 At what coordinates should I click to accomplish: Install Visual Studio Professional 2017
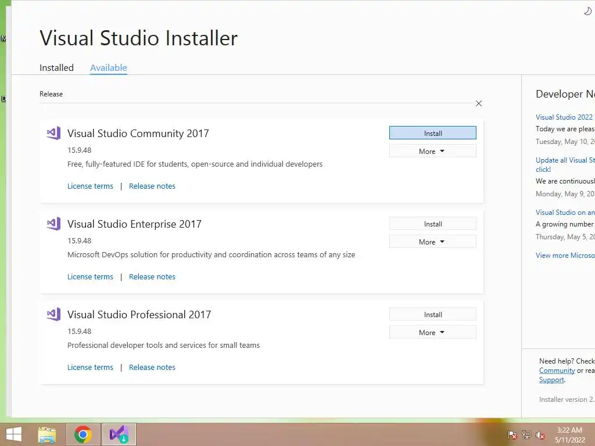(x=432, y=314)
